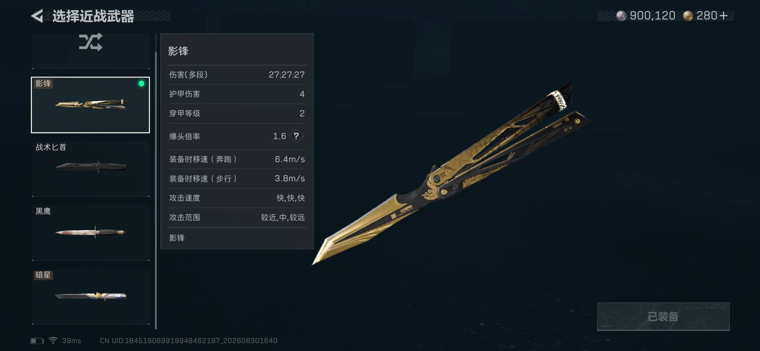Select the 黑鹰 knife card
This screenshot has width=760, height=351.
(91, 232)
